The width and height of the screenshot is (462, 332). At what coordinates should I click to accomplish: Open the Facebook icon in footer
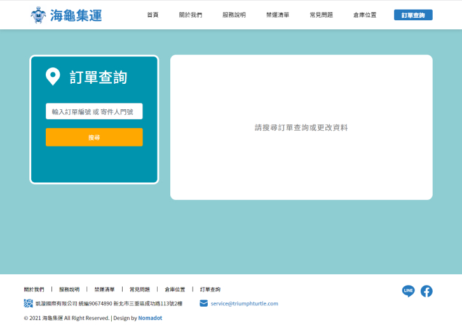[x=426, y=291]
